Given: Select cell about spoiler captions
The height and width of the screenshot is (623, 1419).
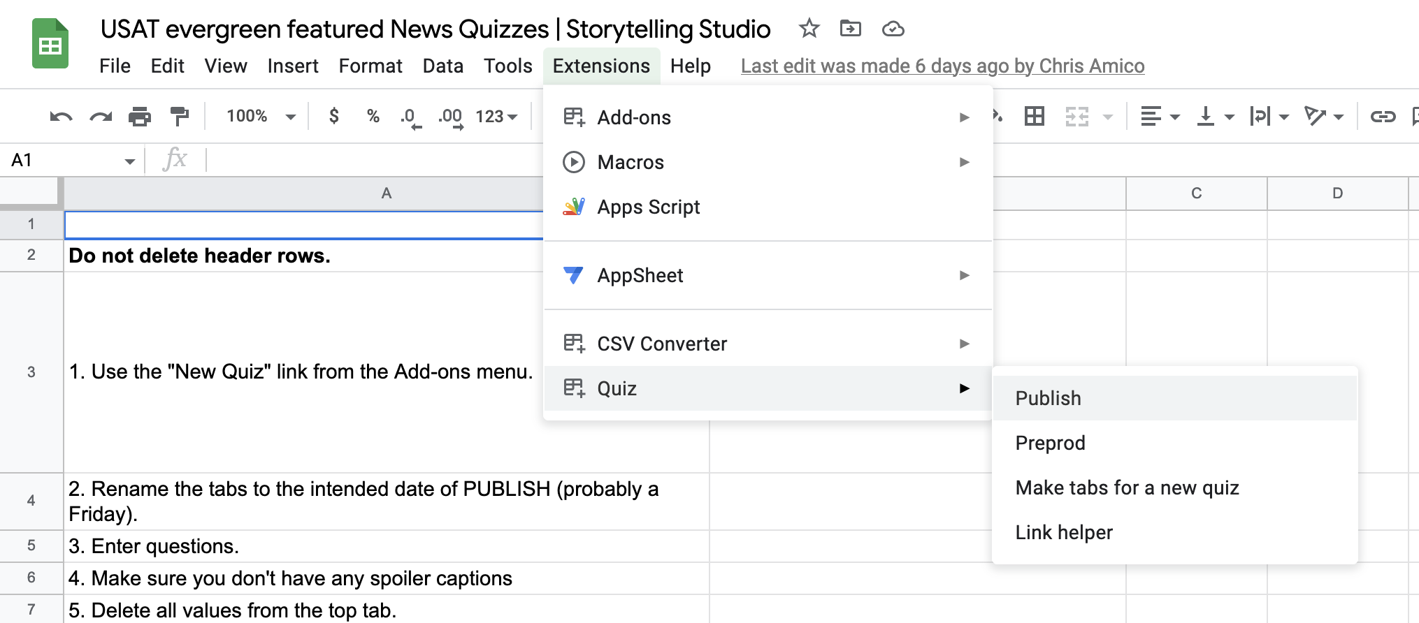Looking at the screenshot, I should click(x=387, y=578).
